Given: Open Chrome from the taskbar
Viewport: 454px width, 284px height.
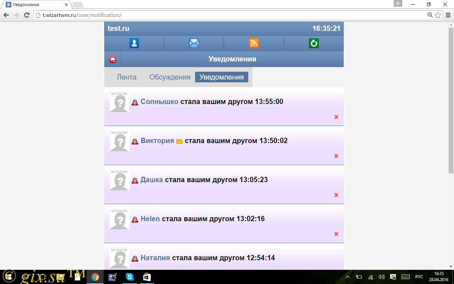Looking at the screenshot, I should tap(95, 277).
